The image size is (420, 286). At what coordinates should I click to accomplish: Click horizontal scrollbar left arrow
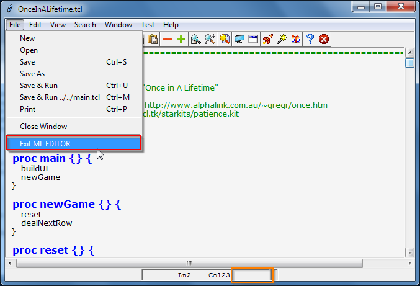(10, 263)
